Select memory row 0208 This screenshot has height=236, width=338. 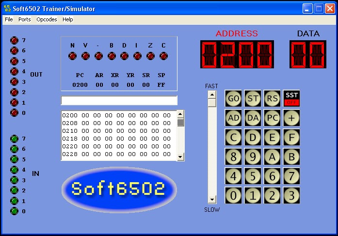click(116, 123)
